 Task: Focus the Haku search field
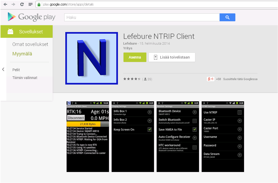coord(142,17)
